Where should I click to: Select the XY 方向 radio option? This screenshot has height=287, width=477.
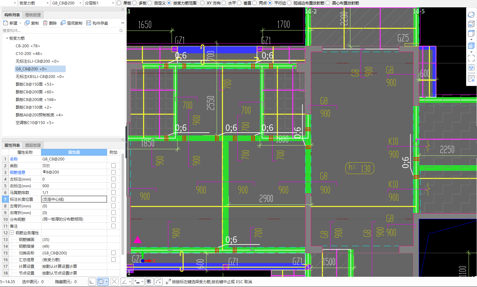pyautogui.click(x=202, y=3)
